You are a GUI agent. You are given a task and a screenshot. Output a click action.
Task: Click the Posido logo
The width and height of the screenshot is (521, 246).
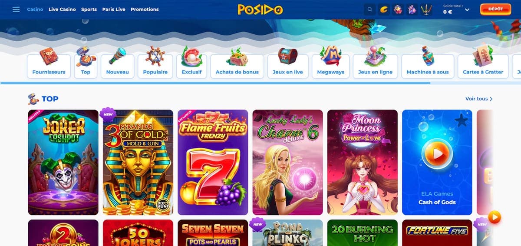tap(260, 9)
